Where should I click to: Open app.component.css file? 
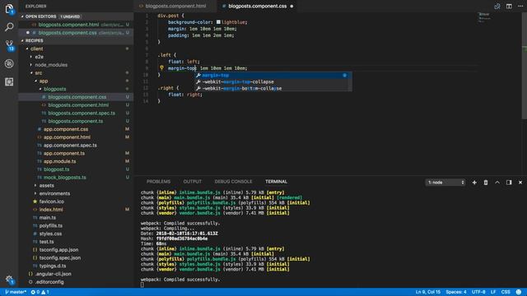pyautogui.click(x=76, y=129)
